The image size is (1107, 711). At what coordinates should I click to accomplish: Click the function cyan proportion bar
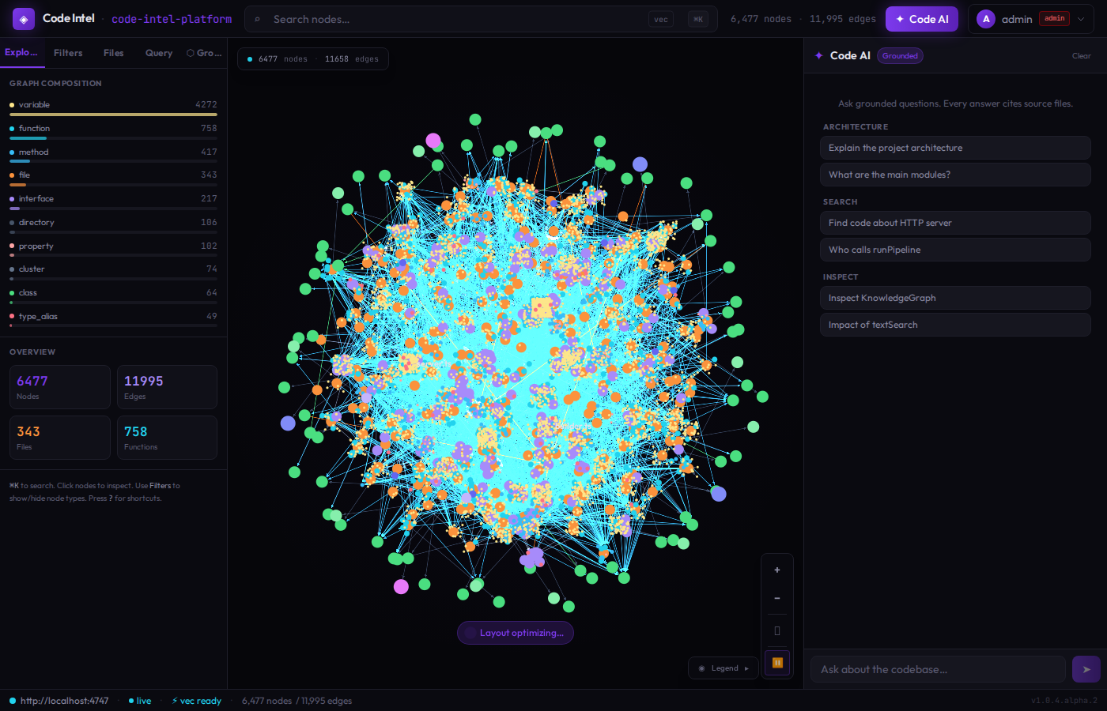click(x=28, y=138)
